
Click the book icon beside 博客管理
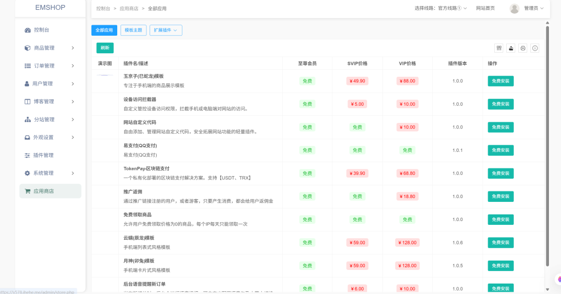click(x=27, y=101)
